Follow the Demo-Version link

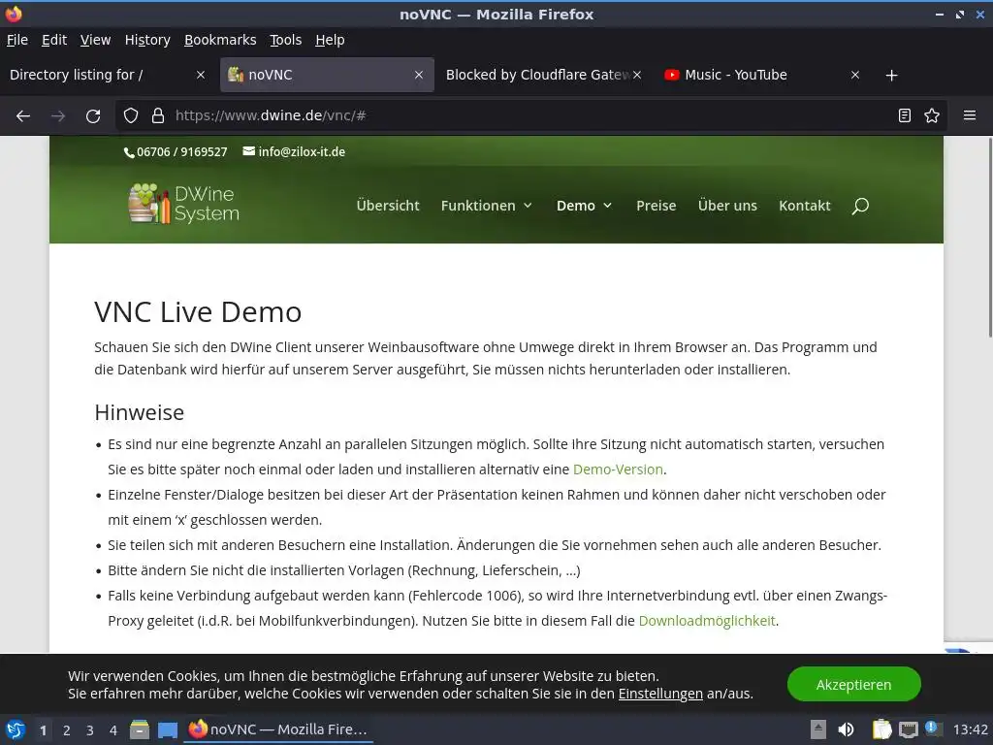click(x=618, y=470)
